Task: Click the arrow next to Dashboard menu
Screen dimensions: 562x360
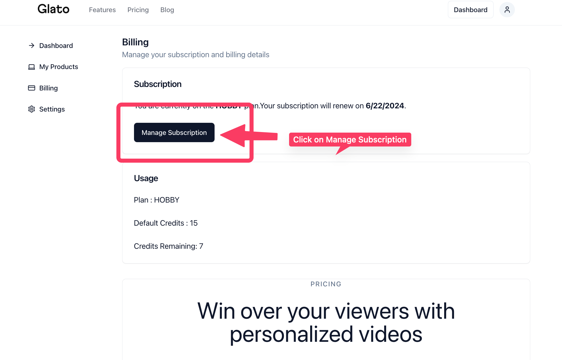Action: pos(31,46)
